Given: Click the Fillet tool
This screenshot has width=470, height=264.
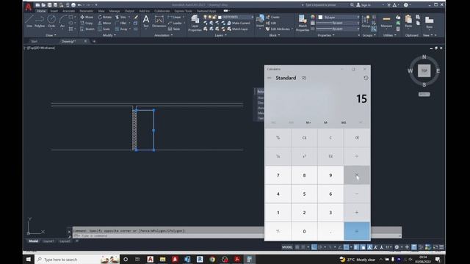Looking at the screenshot, I should tap(120, 23).
